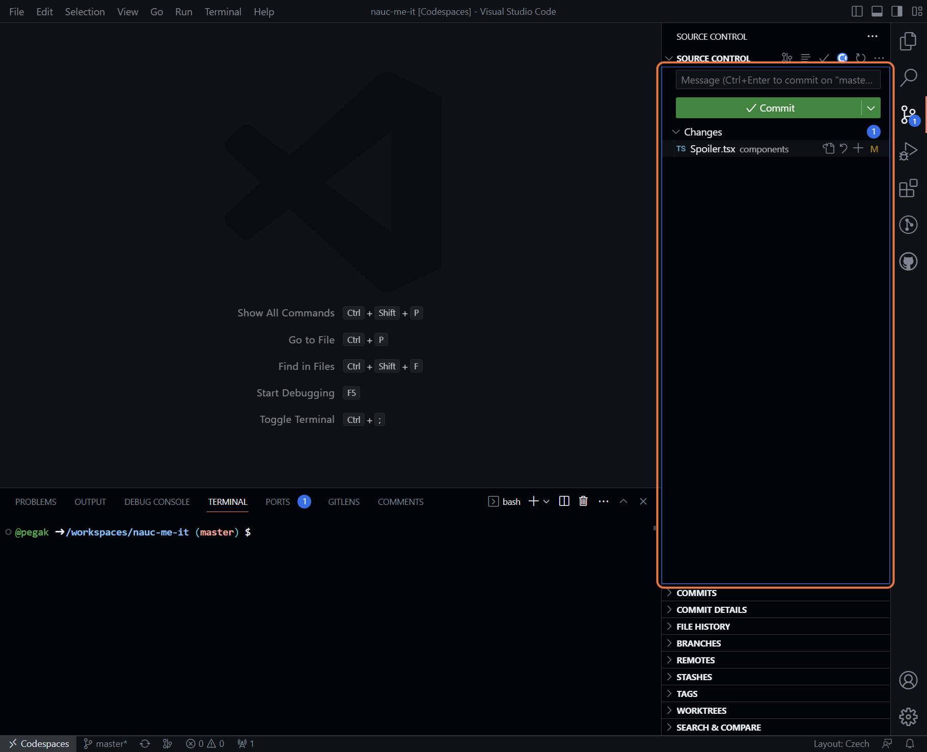Open Accounts menu in activity bar
This screenshot has height=752, width=927.
click(x=908, y=680)
